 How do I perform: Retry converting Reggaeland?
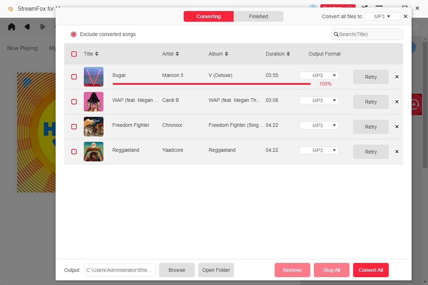click(371, 152)
